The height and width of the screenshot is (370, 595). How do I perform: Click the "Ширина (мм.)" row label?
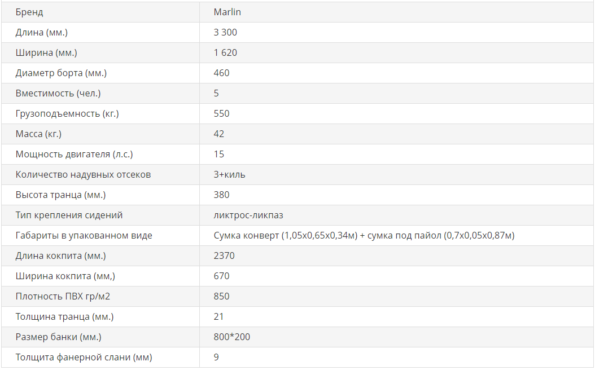click(x=46, y=52)
